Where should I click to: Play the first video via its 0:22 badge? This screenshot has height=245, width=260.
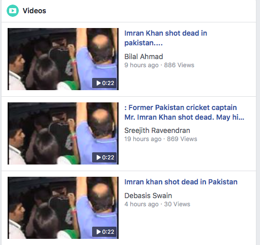click(x=104, y=83)
